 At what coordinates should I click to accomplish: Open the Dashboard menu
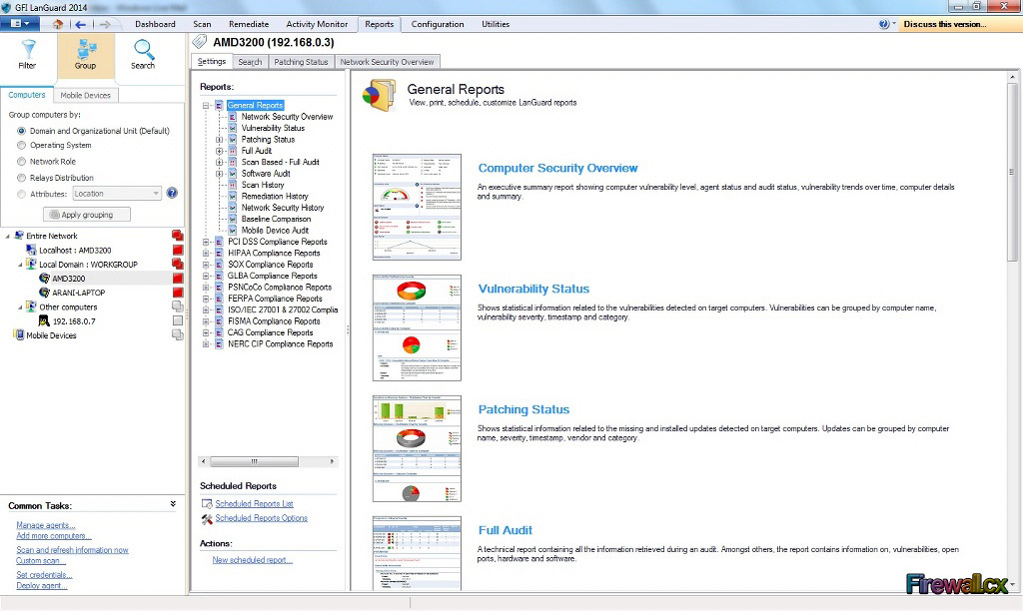155,24
